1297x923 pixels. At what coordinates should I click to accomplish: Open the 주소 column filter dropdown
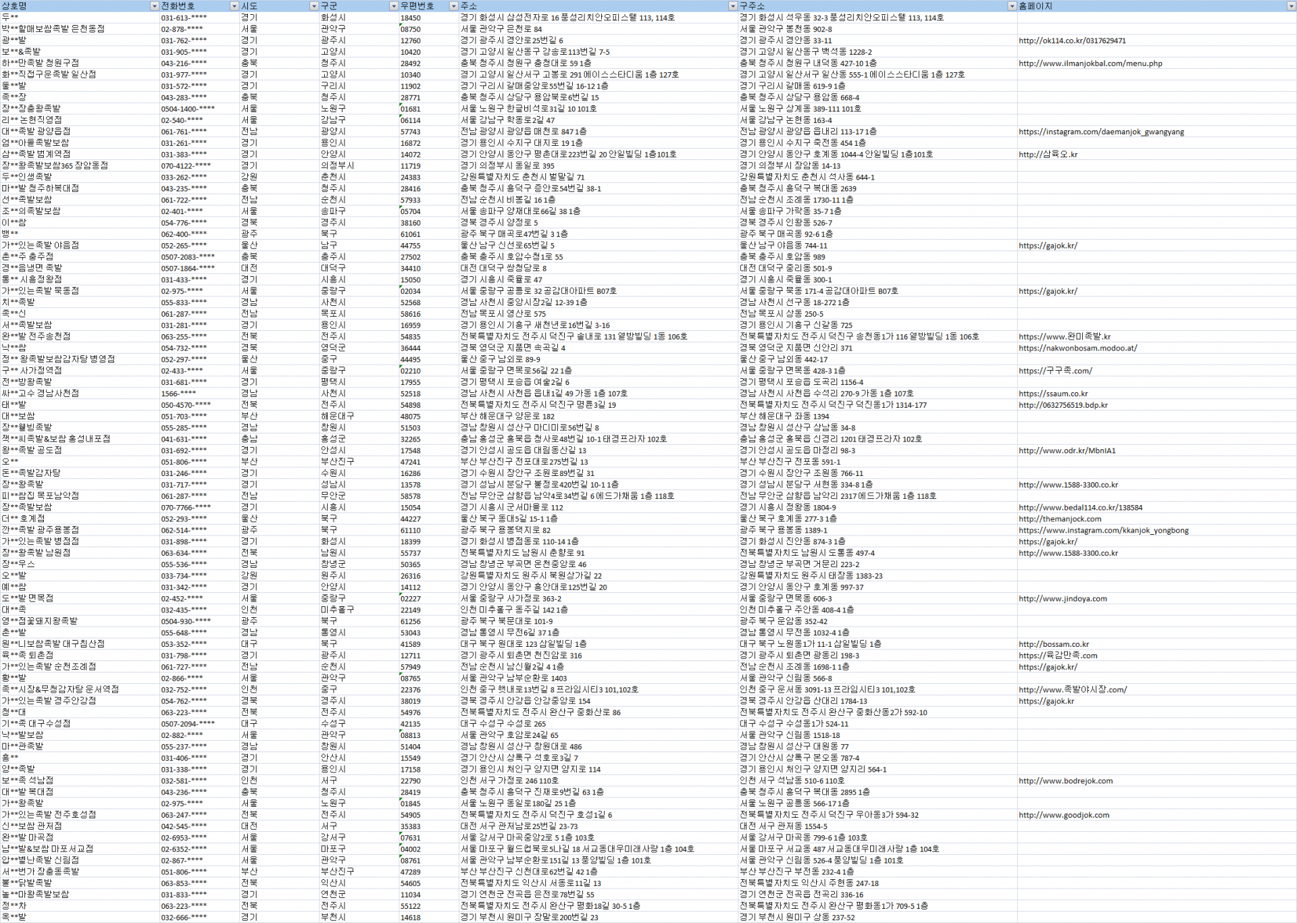(732, 5)
